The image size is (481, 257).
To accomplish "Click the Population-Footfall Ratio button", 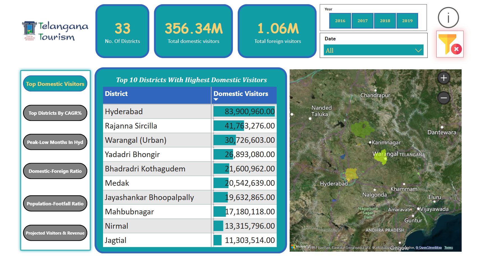I will (55, 204).
